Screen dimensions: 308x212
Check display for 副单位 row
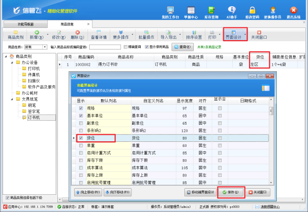click(81, 123)
